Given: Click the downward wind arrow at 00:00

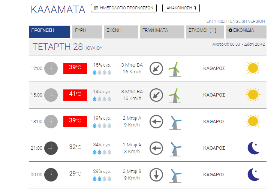Looking at the screenshot, I should (x=156, y=174).
